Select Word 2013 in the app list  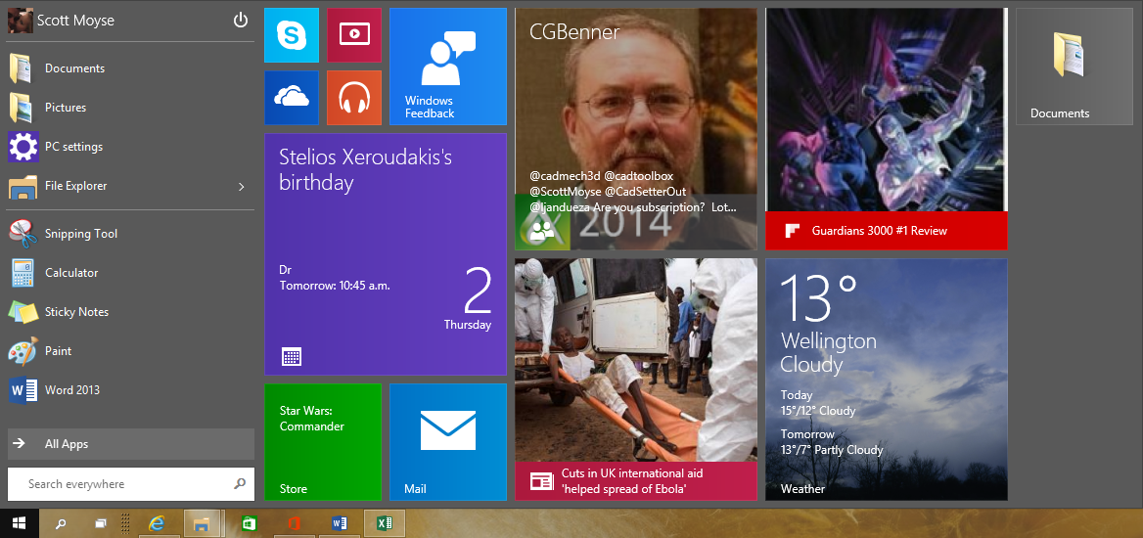point(72,390)
